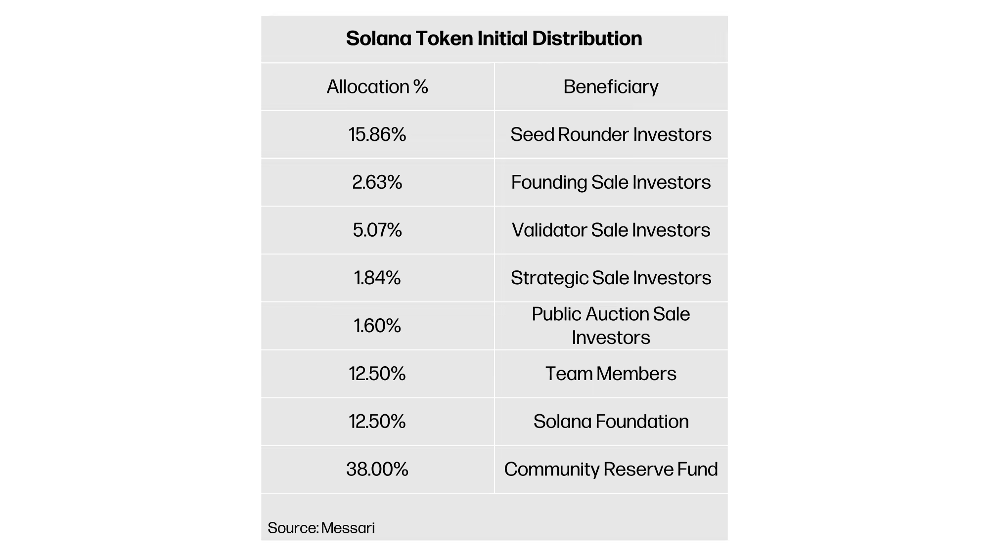The image size is (989, 556).
Task: Click the Solana Foundation cell
Action: (x=611, y=422)
